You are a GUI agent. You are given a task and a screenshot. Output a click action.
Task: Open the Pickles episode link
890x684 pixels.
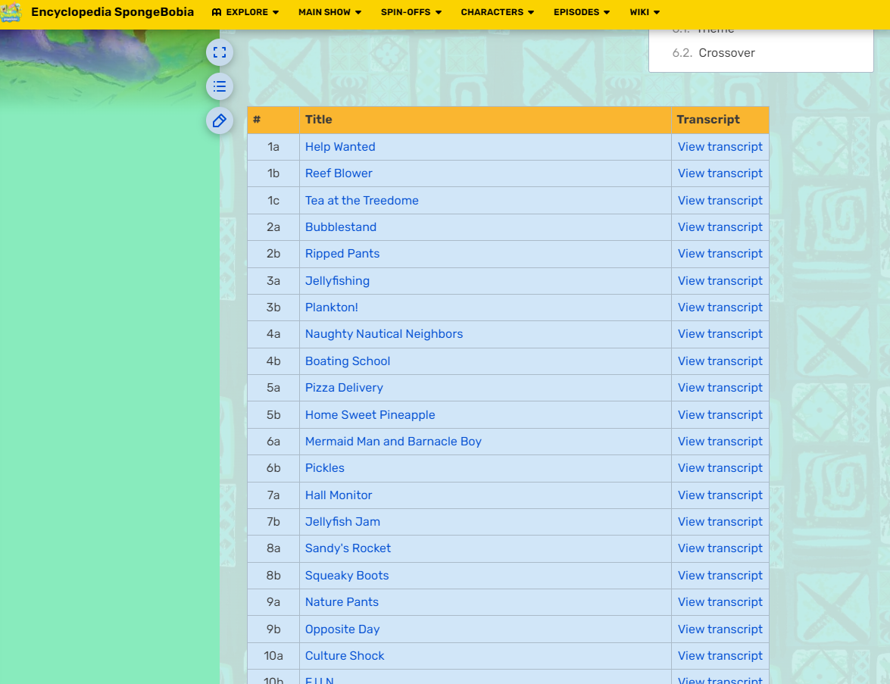point(325,468)
